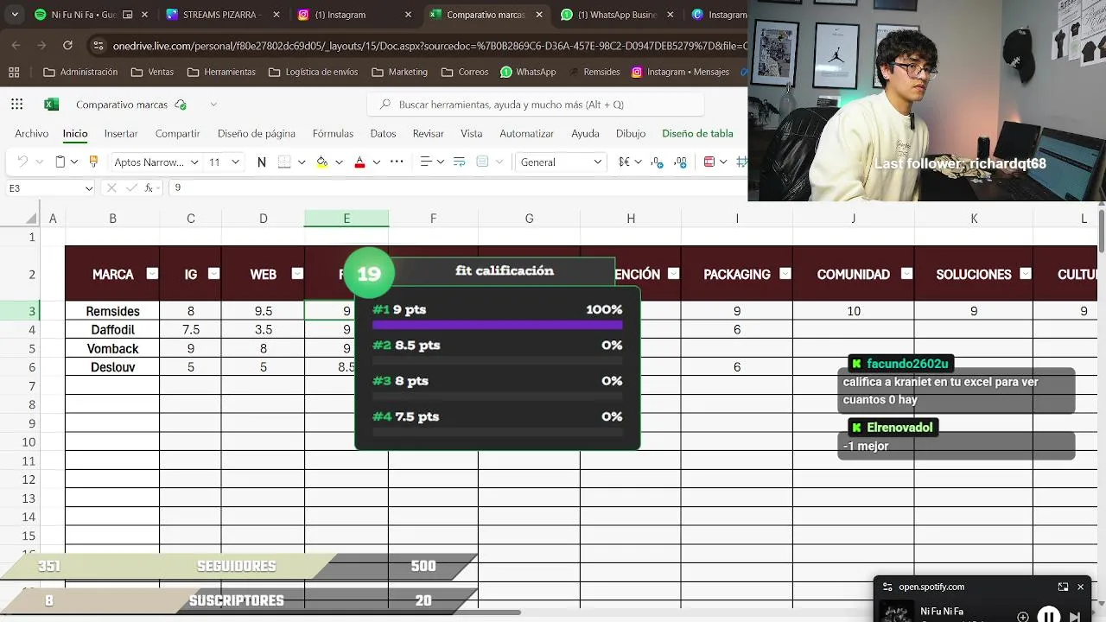Skip to next track in Spotify popup
Screen dimensions: 1106x622
1075,616
